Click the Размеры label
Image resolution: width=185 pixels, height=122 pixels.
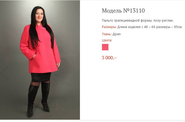[109, 27]
